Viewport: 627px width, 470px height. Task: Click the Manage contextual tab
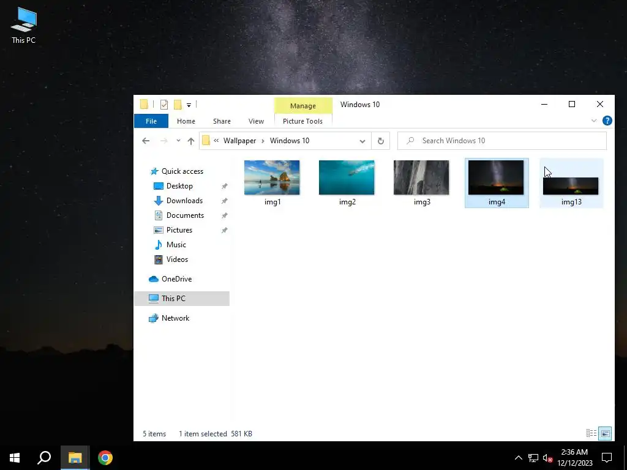coord(303,106)
